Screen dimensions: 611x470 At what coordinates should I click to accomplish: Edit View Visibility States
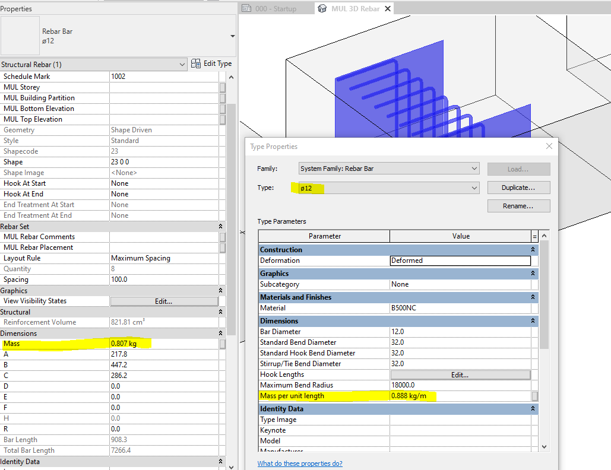[x=165, y=301]
